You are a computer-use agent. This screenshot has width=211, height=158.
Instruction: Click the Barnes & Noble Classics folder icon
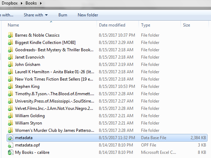point(10,35)
